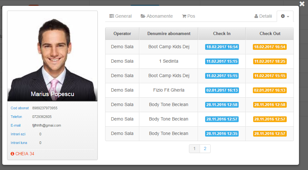Click the Abonamente folder icon
The width and height of the screenshot is (308, 170).
tap(143, 16)
